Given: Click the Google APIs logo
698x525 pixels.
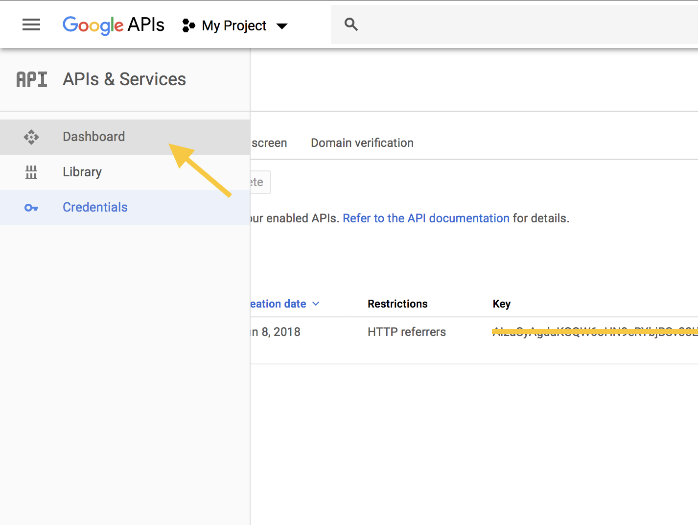Looking at the screenshot, I should (x=113, y=25).
